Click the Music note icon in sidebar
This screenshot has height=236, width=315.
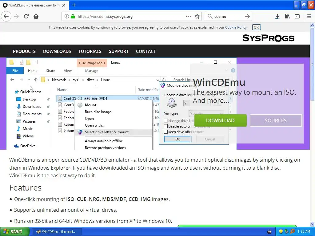19,129
